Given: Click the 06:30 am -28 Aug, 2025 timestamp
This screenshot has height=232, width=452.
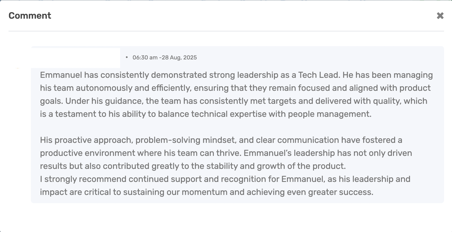Looking at the screenshot, I should pyautogui.click(x=164, y=57).
